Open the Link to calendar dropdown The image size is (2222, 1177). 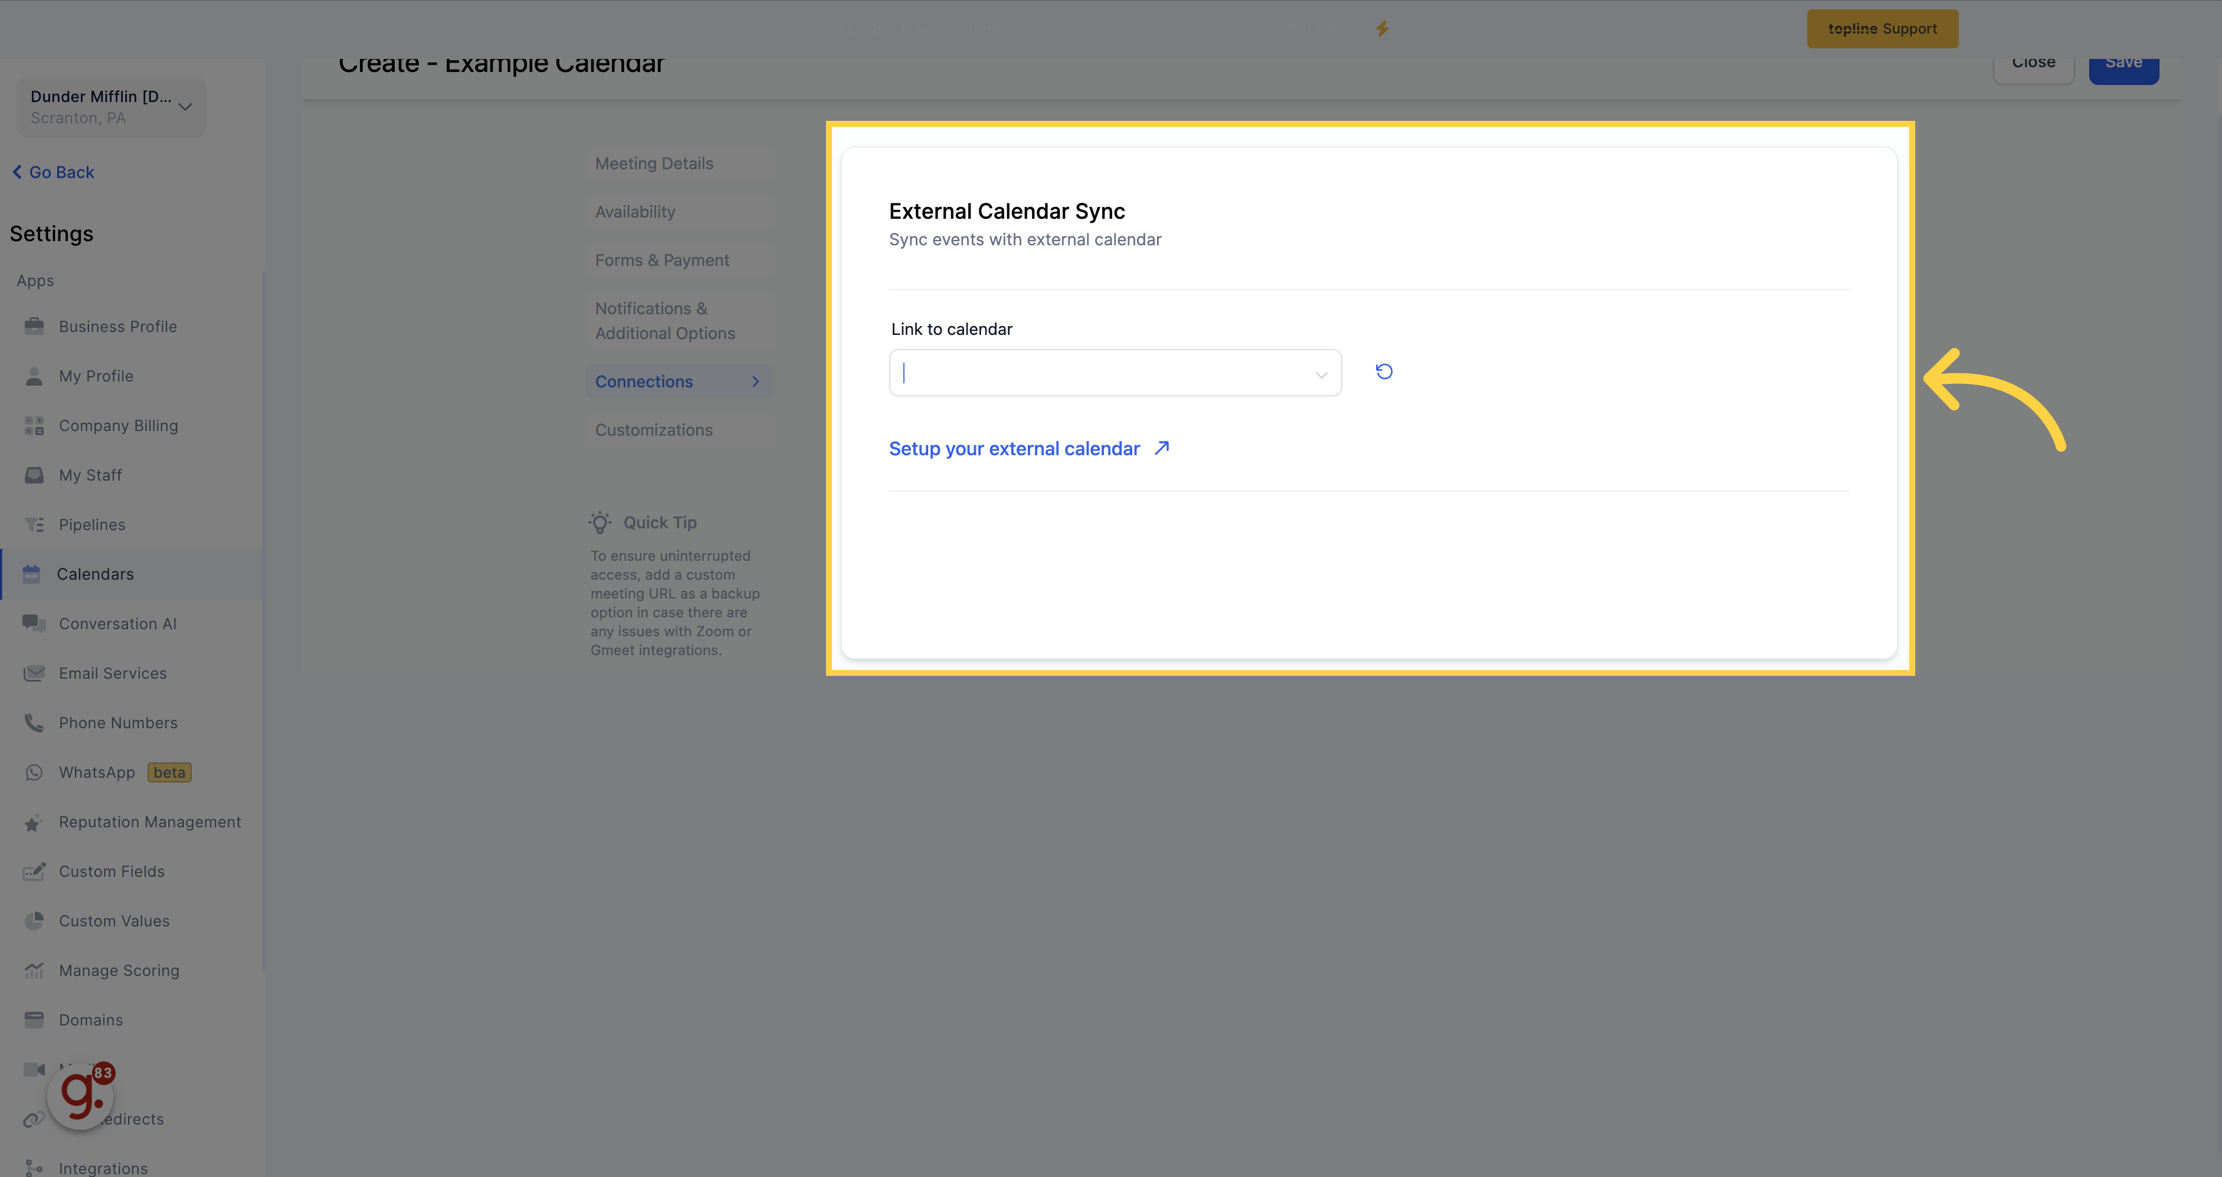click(1115, 373)
